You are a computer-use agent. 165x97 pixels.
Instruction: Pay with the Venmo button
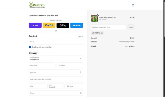click(77, 25)
